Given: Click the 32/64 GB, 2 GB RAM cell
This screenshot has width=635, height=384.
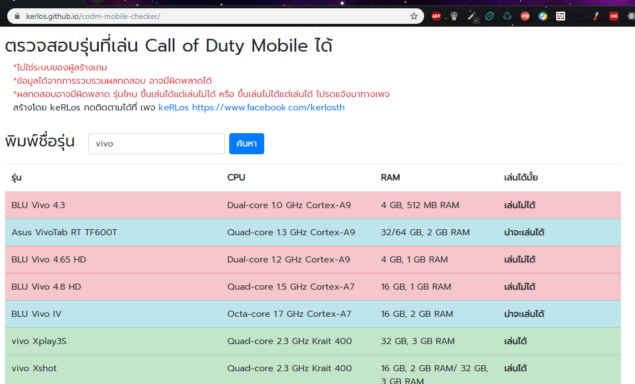Looking at the screenshot, I should click(425, 232).
